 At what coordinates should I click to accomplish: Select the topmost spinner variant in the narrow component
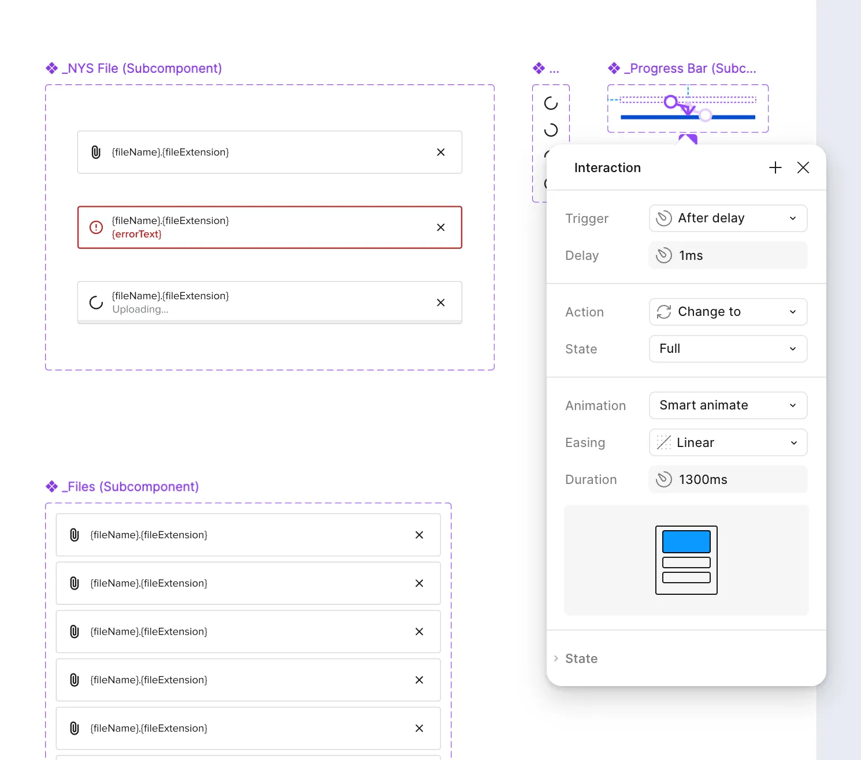point(551,103)
